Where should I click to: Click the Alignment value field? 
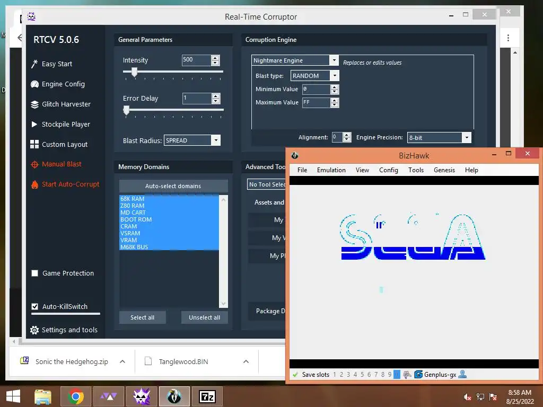pyautogui.click(x=337, y=137)
